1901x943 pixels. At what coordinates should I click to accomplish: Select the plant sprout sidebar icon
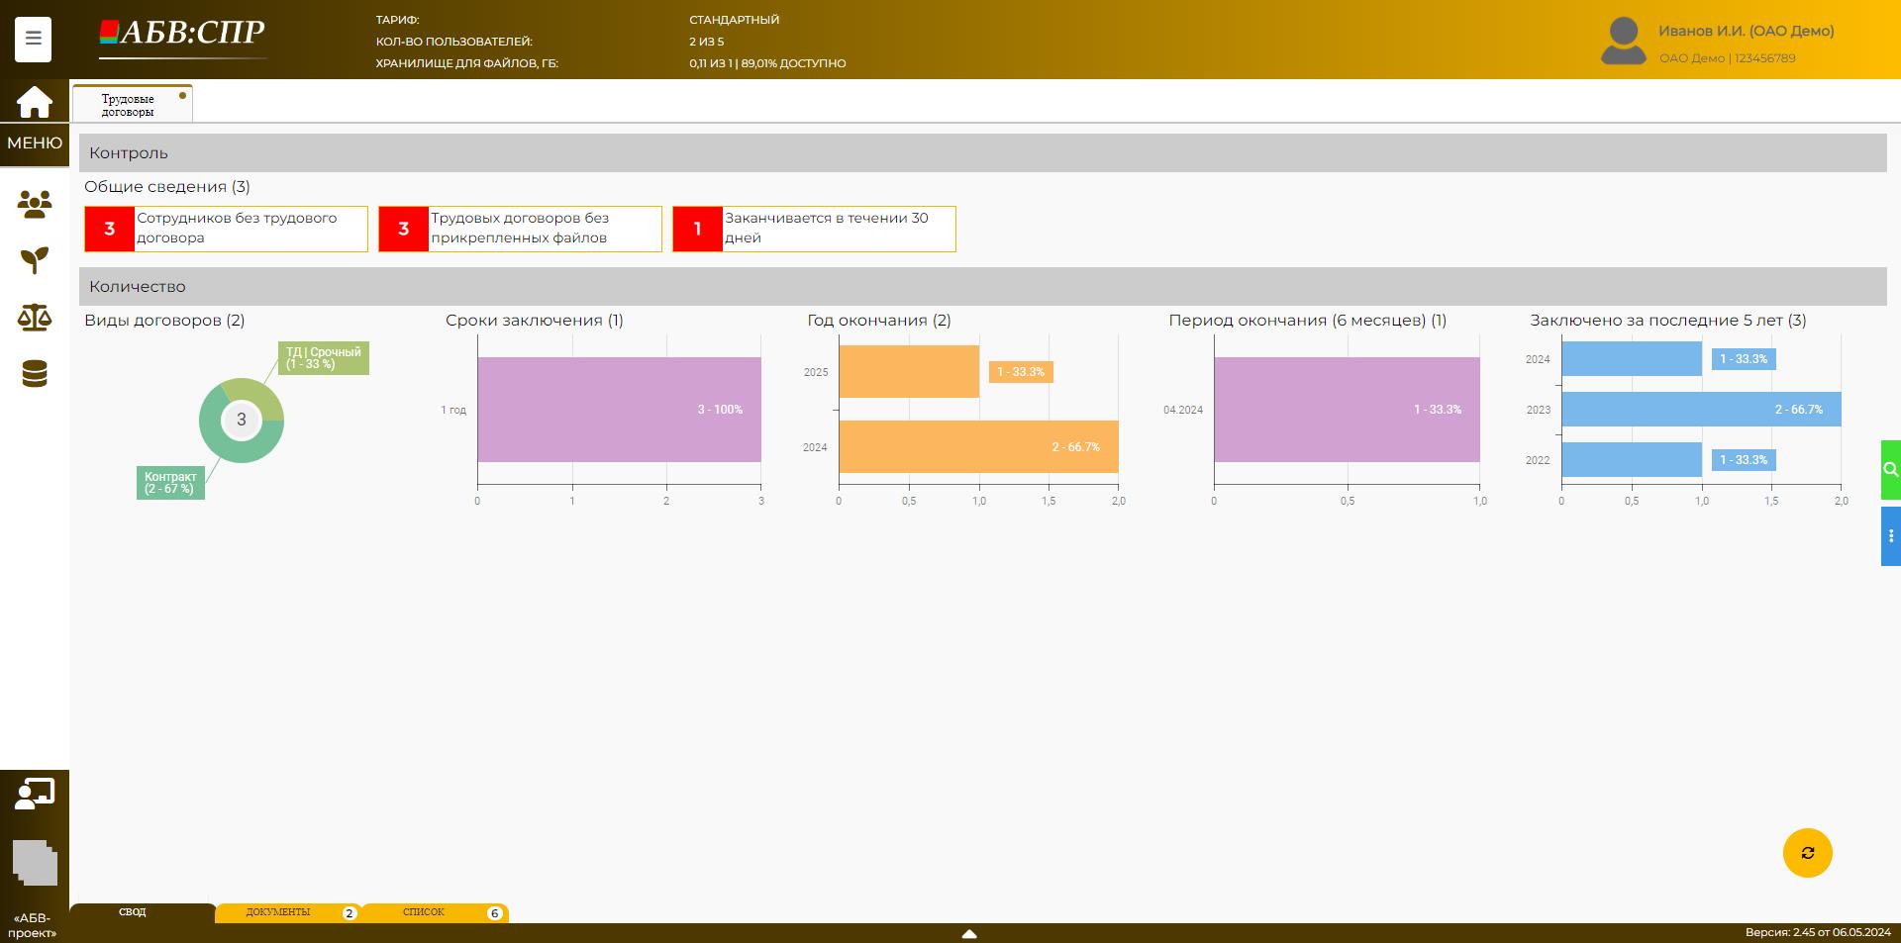[35, 260]
